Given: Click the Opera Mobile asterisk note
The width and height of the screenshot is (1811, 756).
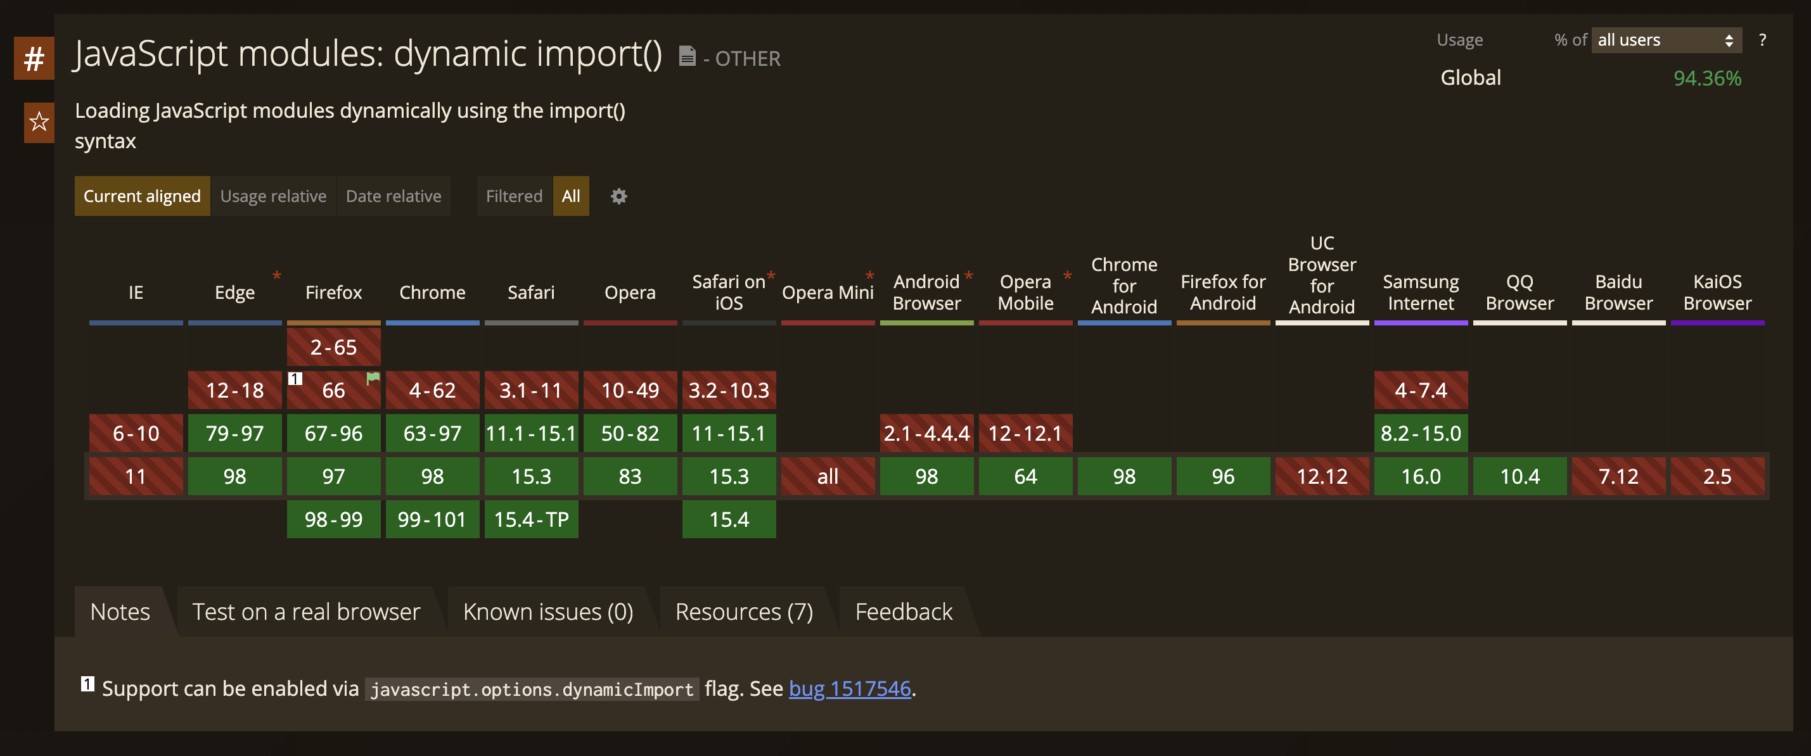Looking at the screenshot, I should coord(1067,276).
